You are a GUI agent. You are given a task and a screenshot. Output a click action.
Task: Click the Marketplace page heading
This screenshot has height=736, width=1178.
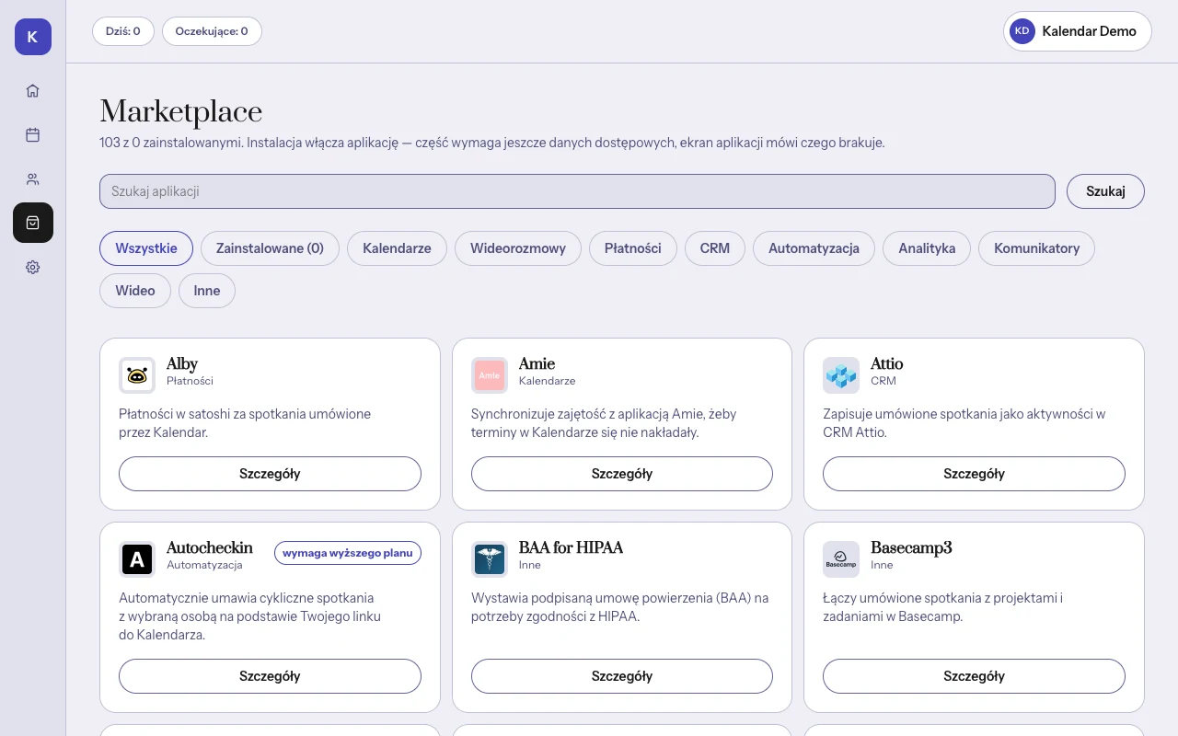[180, 112]
